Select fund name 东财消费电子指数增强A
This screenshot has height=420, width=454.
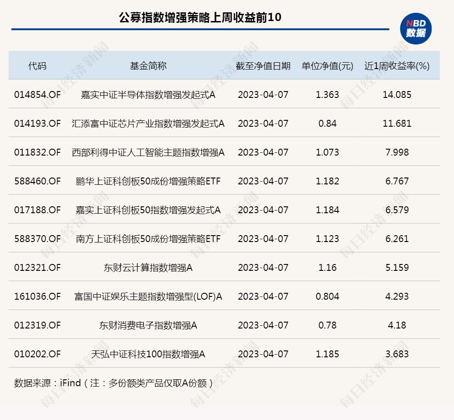pos(148,325)
